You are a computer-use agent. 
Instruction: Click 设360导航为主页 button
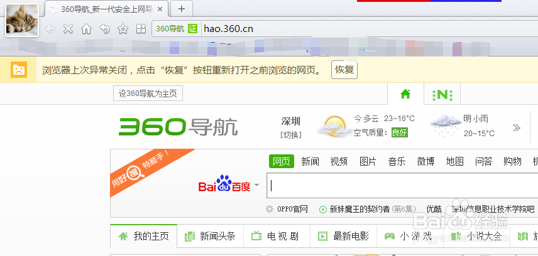148,93
